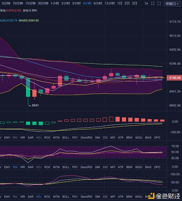182x201 pixels.
Task: Select the 30分钟 interval
Action: [43, 3]
